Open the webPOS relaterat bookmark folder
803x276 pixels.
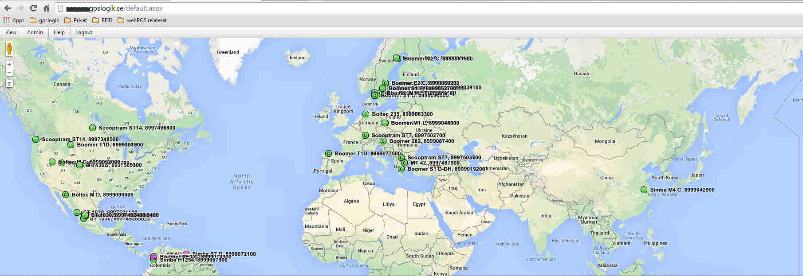tap(142, 20)
